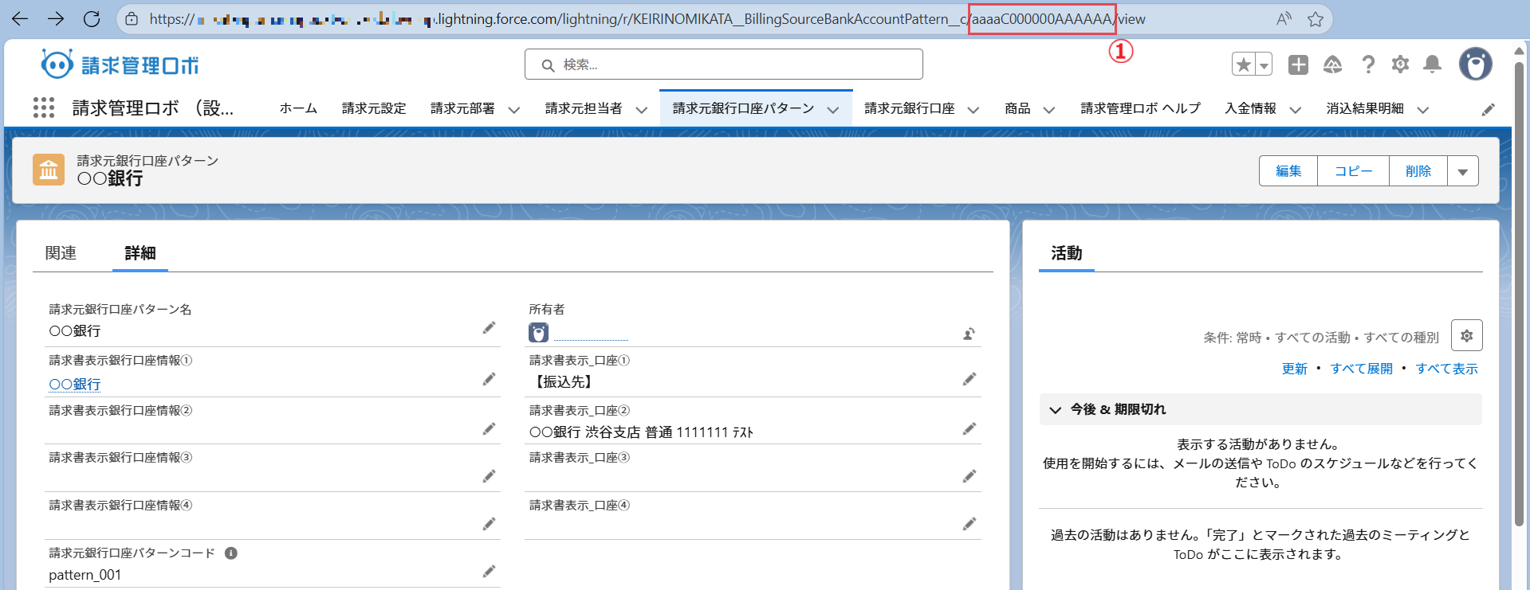Click the change owner icon

[969, 334]
